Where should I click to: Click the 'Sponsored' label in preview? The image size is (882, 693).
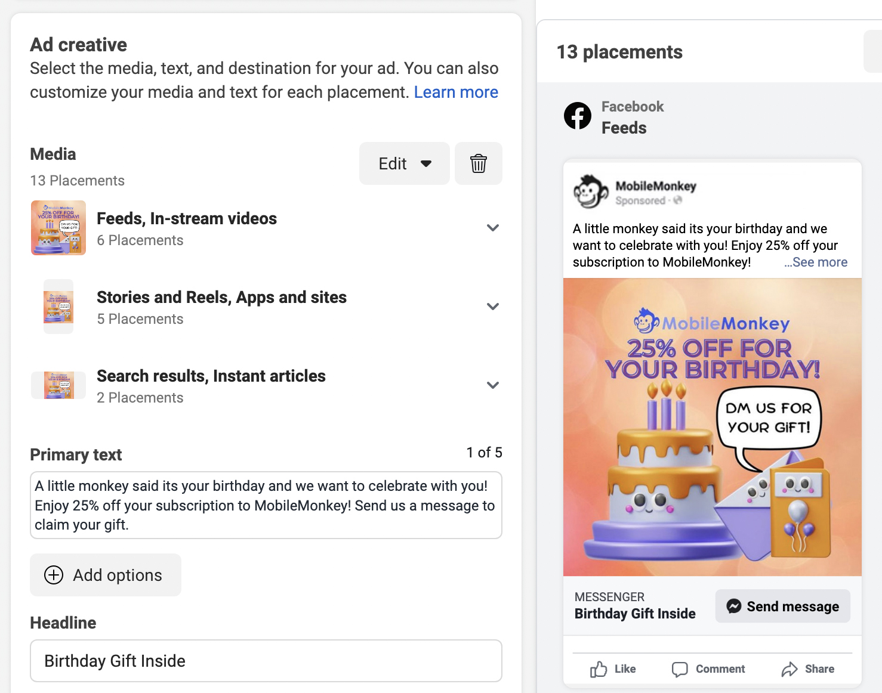click(x=640, y=201)
